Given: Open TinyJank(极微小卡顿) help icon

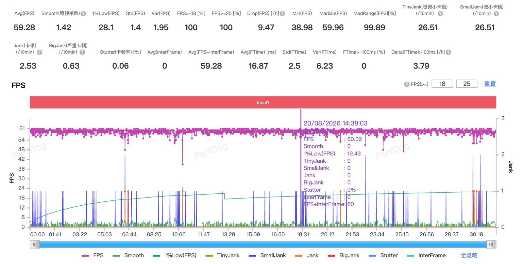Looking at the screenshot, I should click(x=440, y=14).
